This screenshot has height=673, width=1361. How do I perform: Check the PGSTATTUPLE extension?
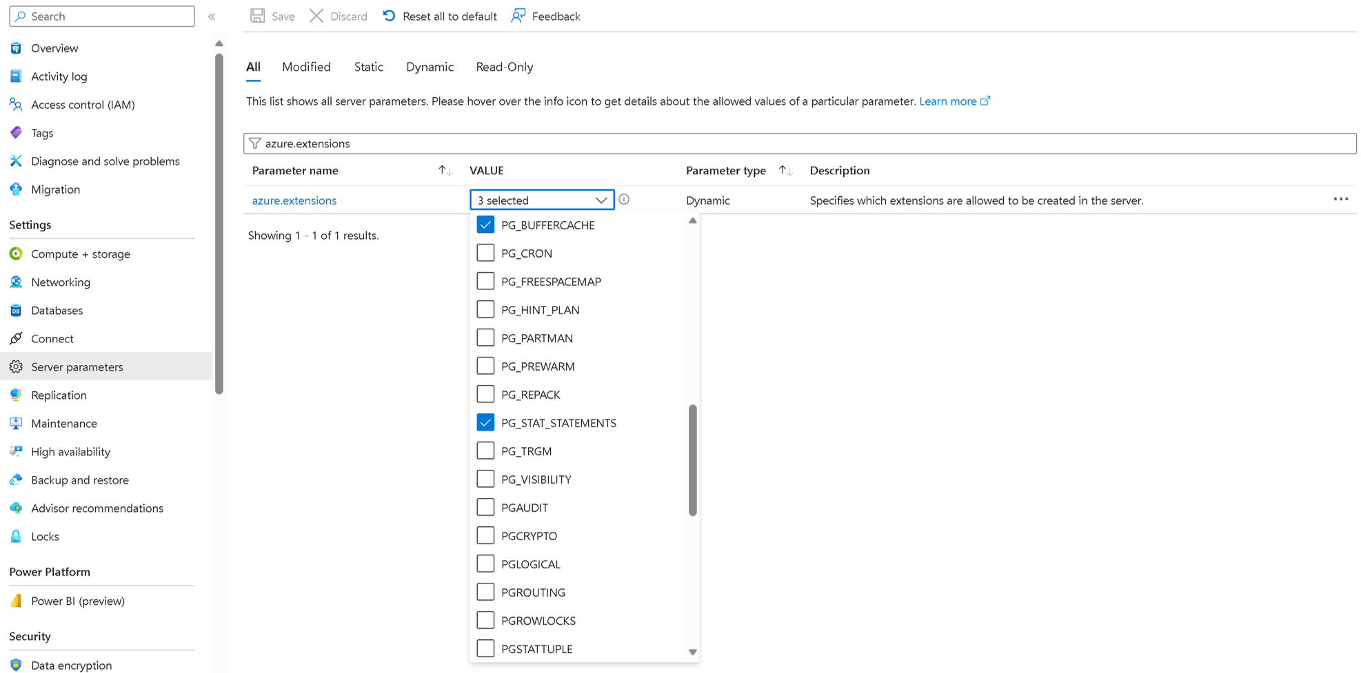(485, 649)
